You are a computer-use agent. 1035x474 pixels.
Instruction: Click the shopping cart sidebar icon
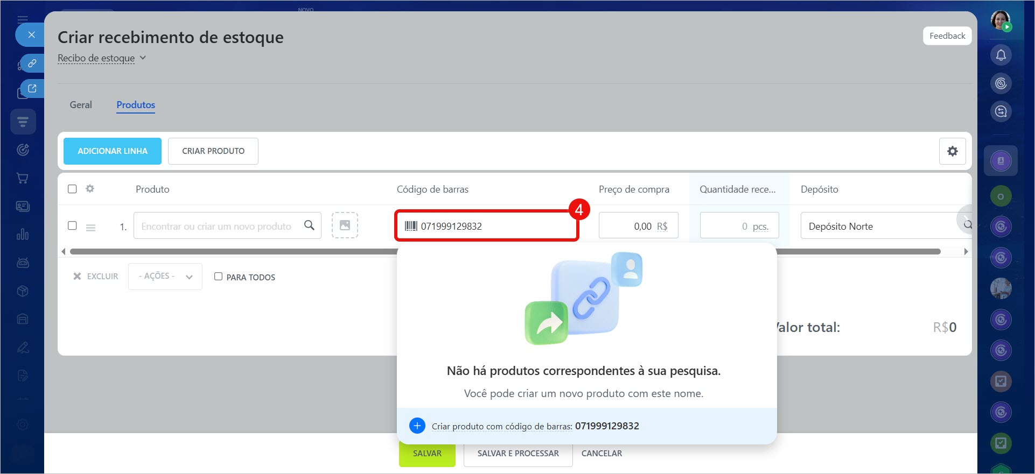tap(23, 178)
